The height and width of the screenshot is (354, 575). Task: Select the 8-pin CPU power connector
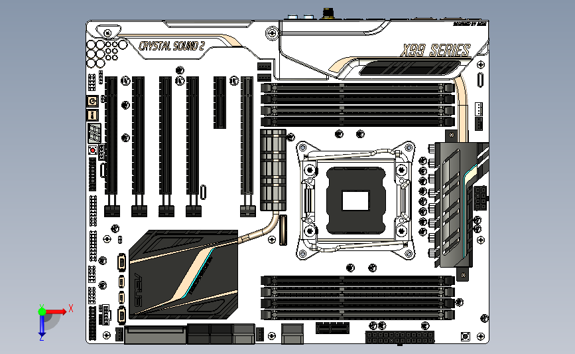pyautogui.click(x=480, y=198)
